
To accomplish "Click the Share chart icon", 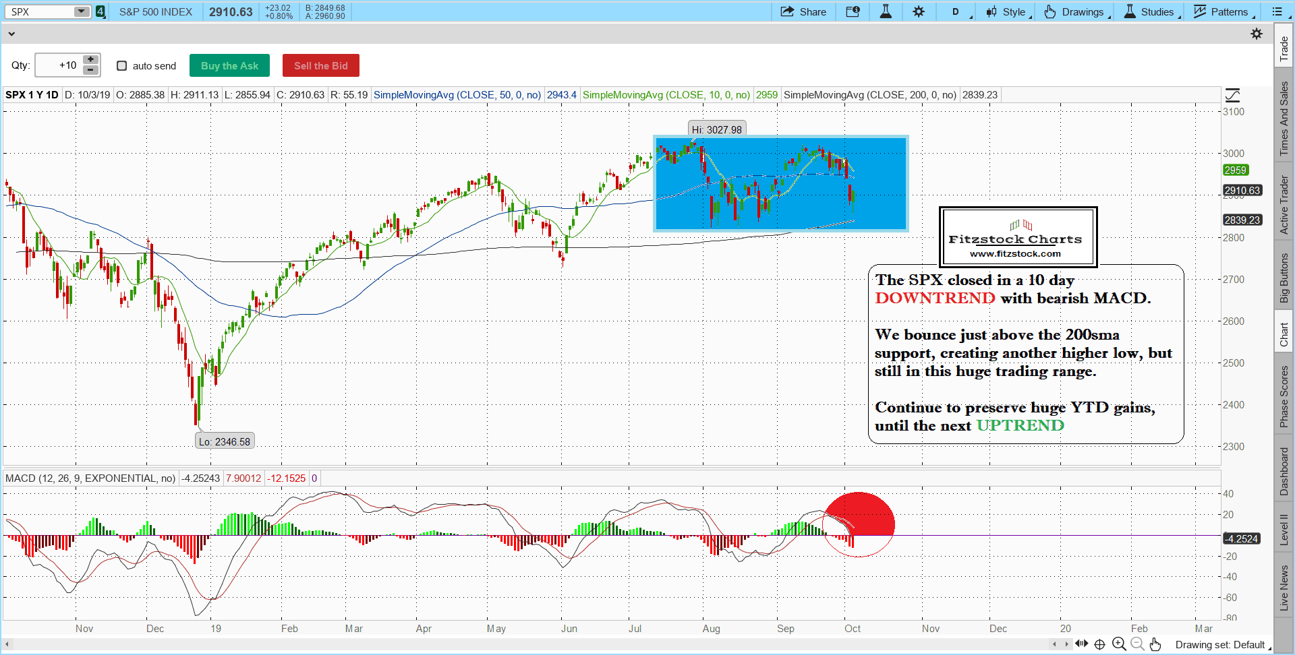I will pyautogui.click(x=803, y=11).
